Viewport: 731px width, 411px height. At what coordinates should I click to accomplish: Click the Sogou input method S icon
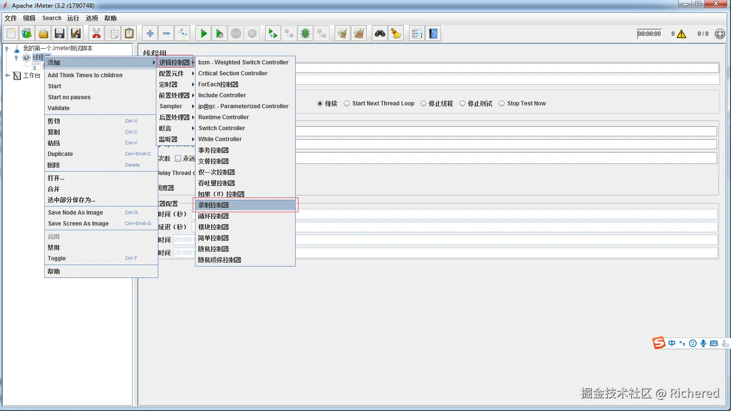[659, 343]
